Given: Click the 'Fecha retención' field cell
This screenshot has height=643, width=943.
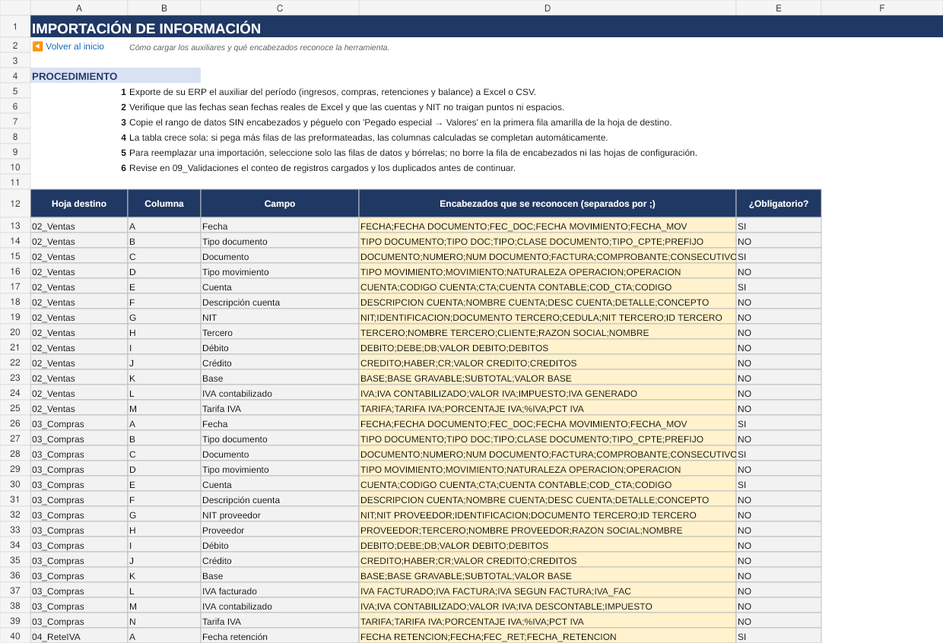Looking at the screenshot, I should pos(280,636).
